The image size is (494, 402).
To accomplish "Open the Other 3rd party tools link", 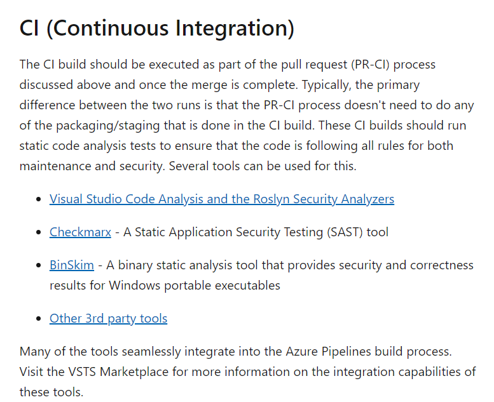I will 108,319.
